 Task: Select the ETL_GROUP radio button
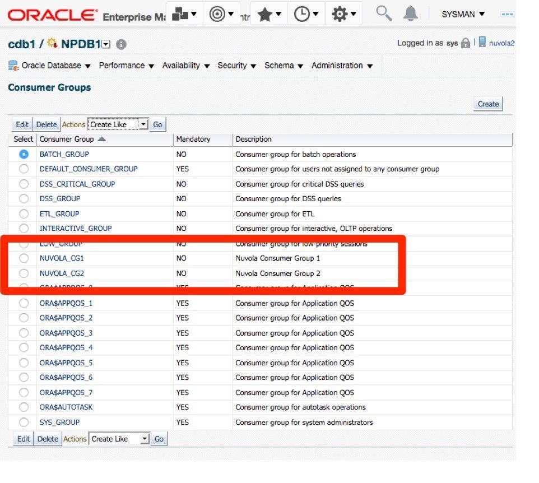point(24,214)
